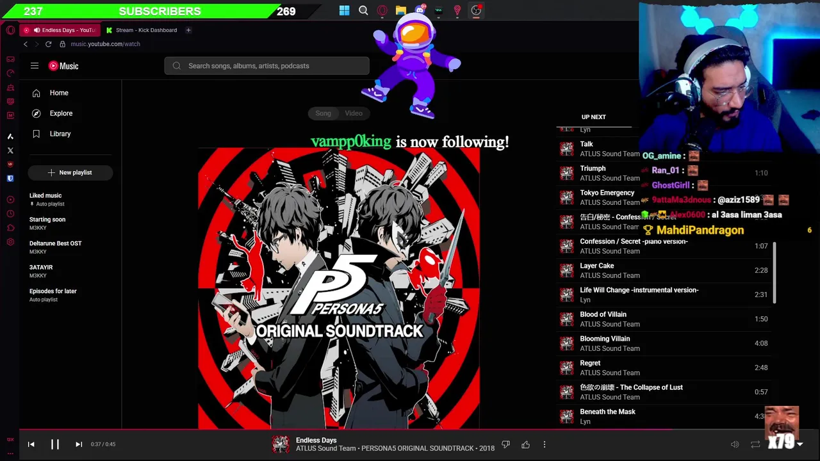Open GX Control speedometer in sidebar

point(10,73)
